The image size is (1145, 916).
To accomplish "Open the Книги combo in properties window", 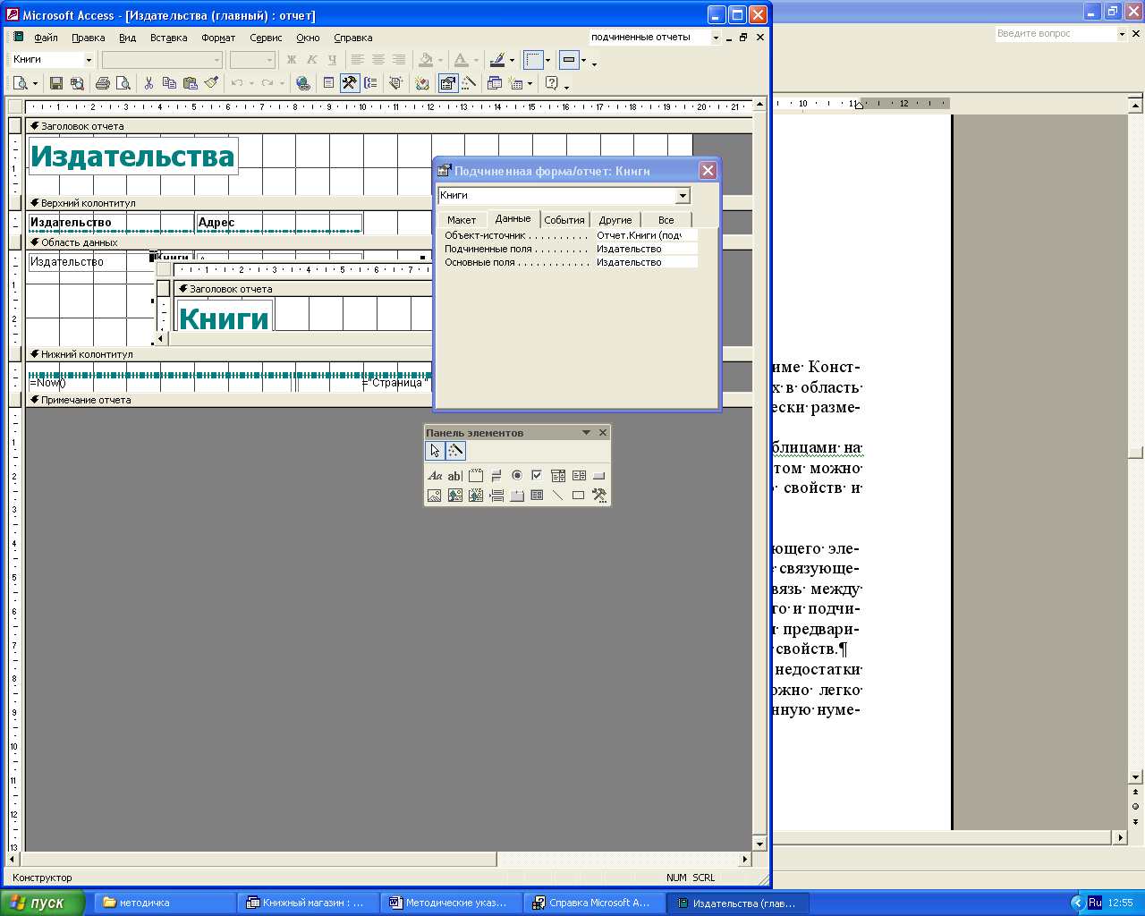I will 683,195.
